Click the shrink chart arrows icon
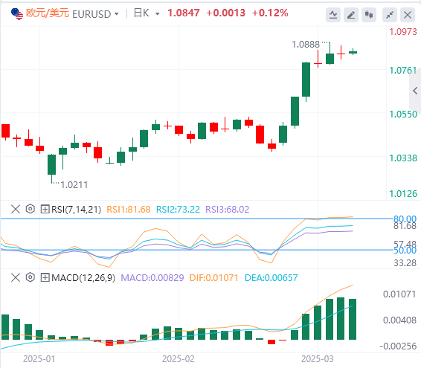Viewport: 421px width, 368px height. (x=390, y=15)
